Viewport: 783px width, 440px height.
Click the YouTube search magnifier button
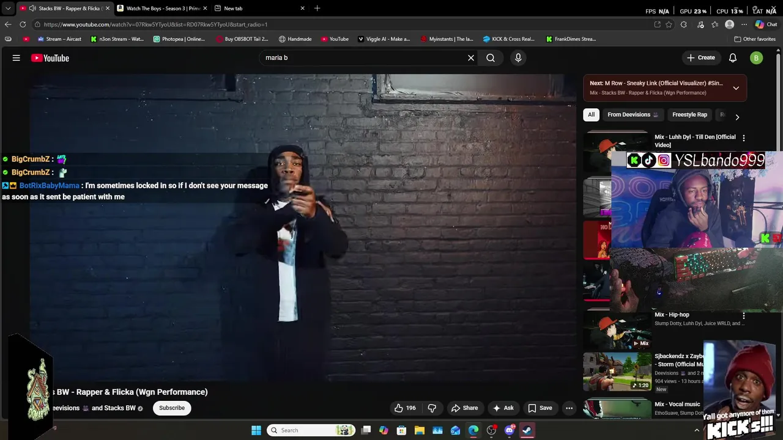pos(491,58)
